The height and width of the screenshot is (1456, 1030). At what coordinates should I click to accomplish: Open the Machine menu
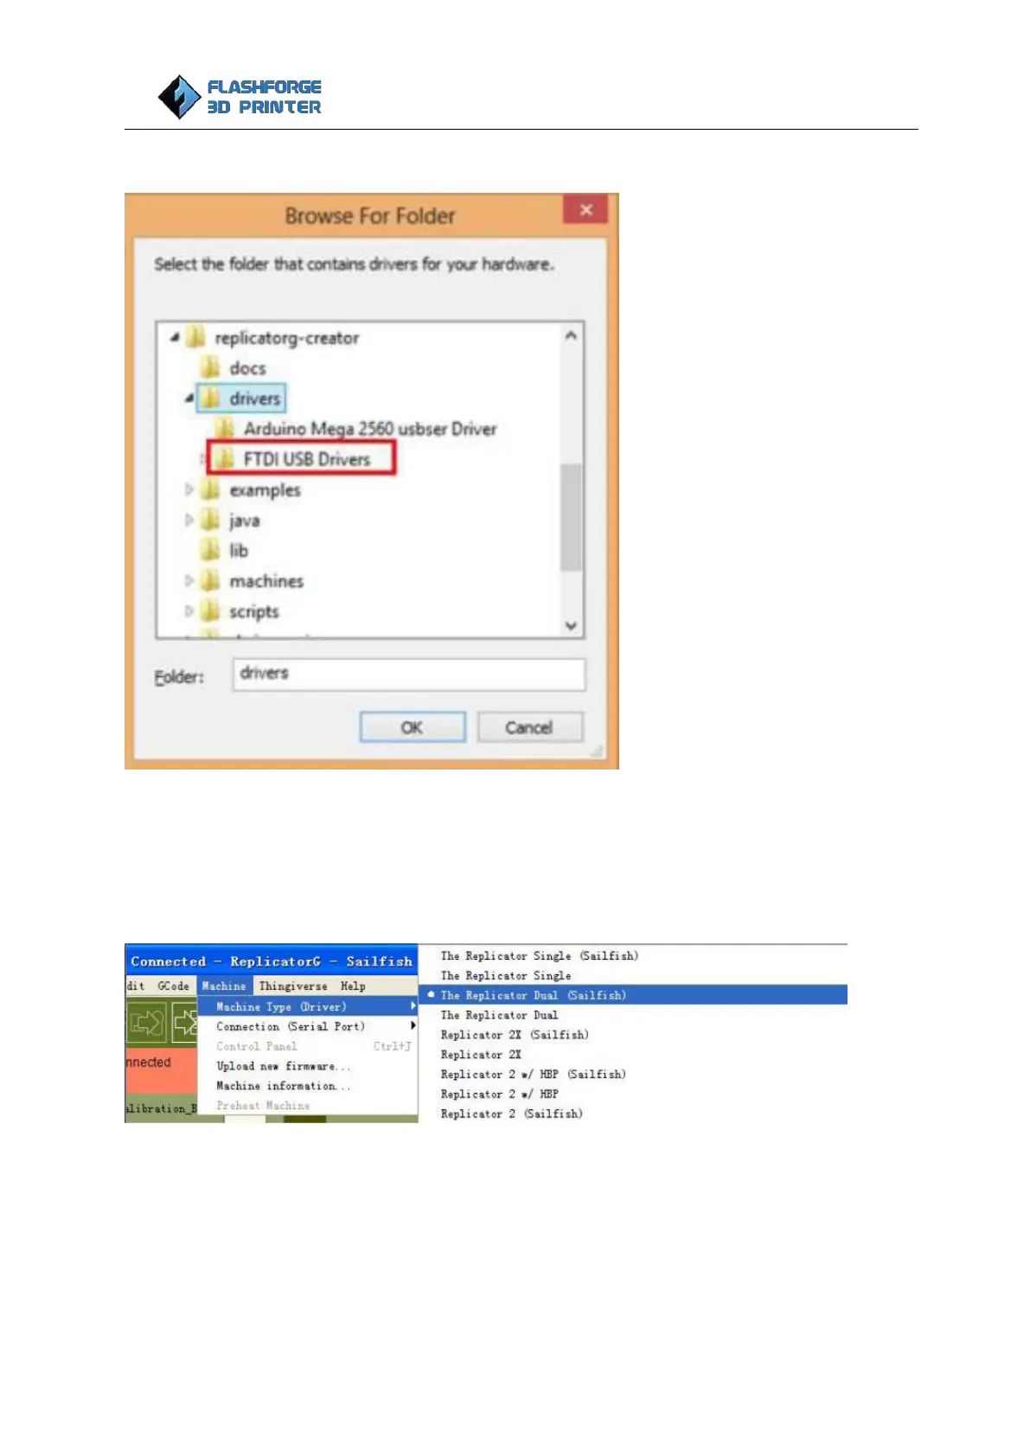(x=224, y=986)
